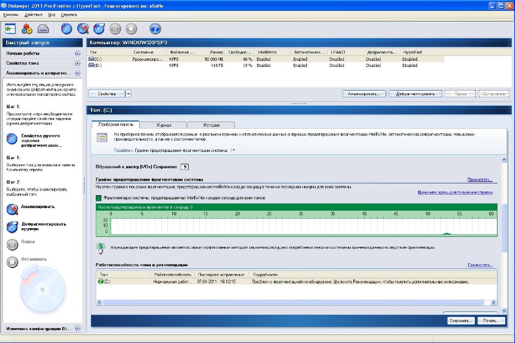Select the (C:) drive icon in volume list
Image resolution: width=515 pixels, height=343 pixels.
click(x=91, y=59)
